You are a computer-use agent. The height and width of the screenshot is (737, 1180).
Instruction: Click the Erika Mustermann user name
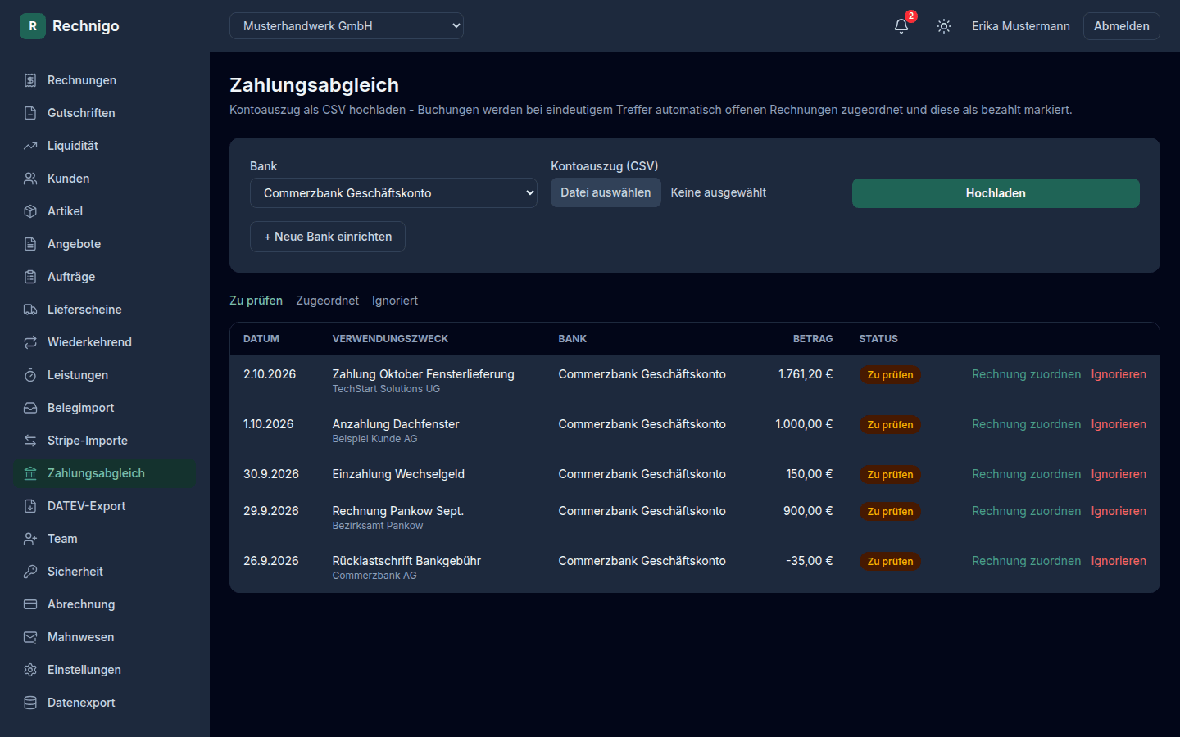point(1021,26)
